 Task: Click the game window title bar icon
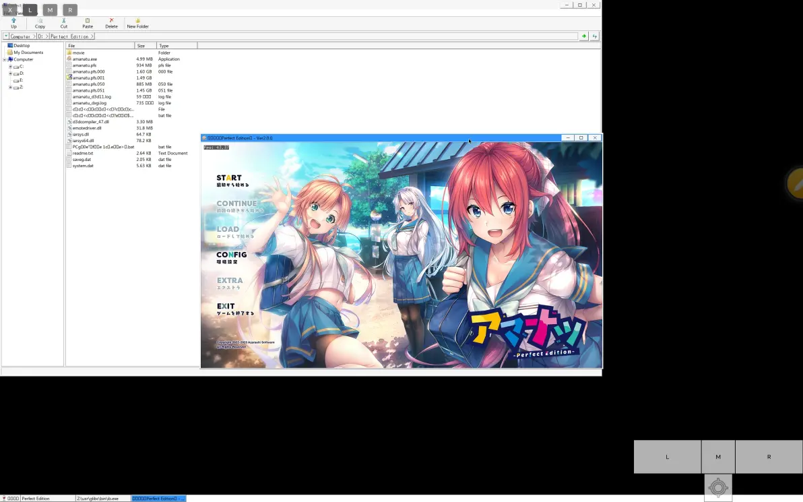[204, 137]
